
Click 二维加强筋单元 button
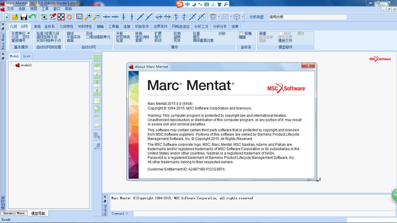coord(98,37)
